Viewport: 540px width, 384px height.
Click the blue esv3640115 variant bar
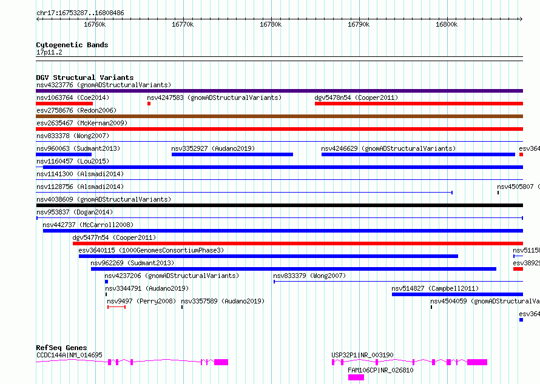(268, 256)
